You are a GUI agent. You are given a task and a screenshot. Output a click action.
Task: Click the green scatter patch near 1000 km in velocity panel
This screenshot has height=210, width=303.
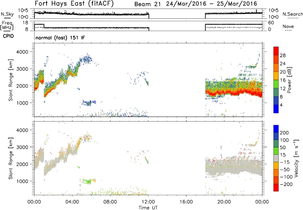87,182
